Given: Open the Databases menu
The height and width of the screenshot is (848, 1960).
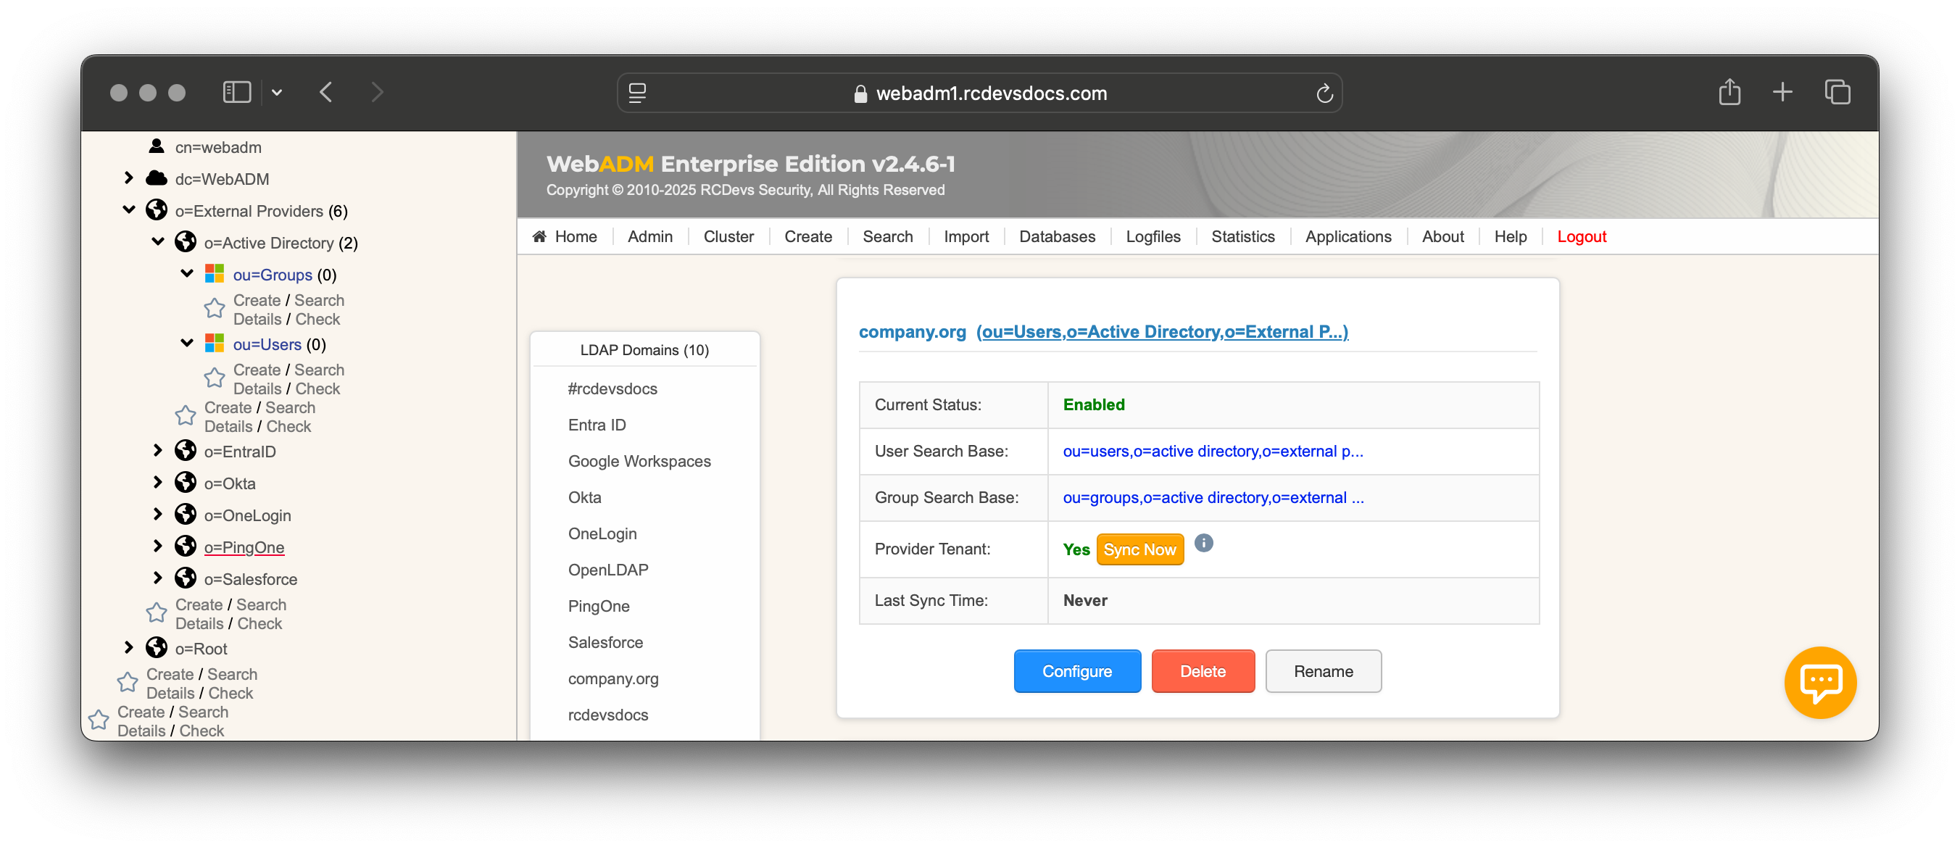Looking at the screenshot, I should click(1057, 236).
